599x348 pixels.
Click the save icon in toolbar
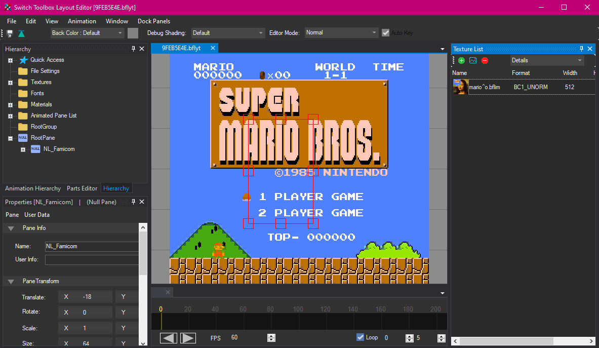point(10,33)
